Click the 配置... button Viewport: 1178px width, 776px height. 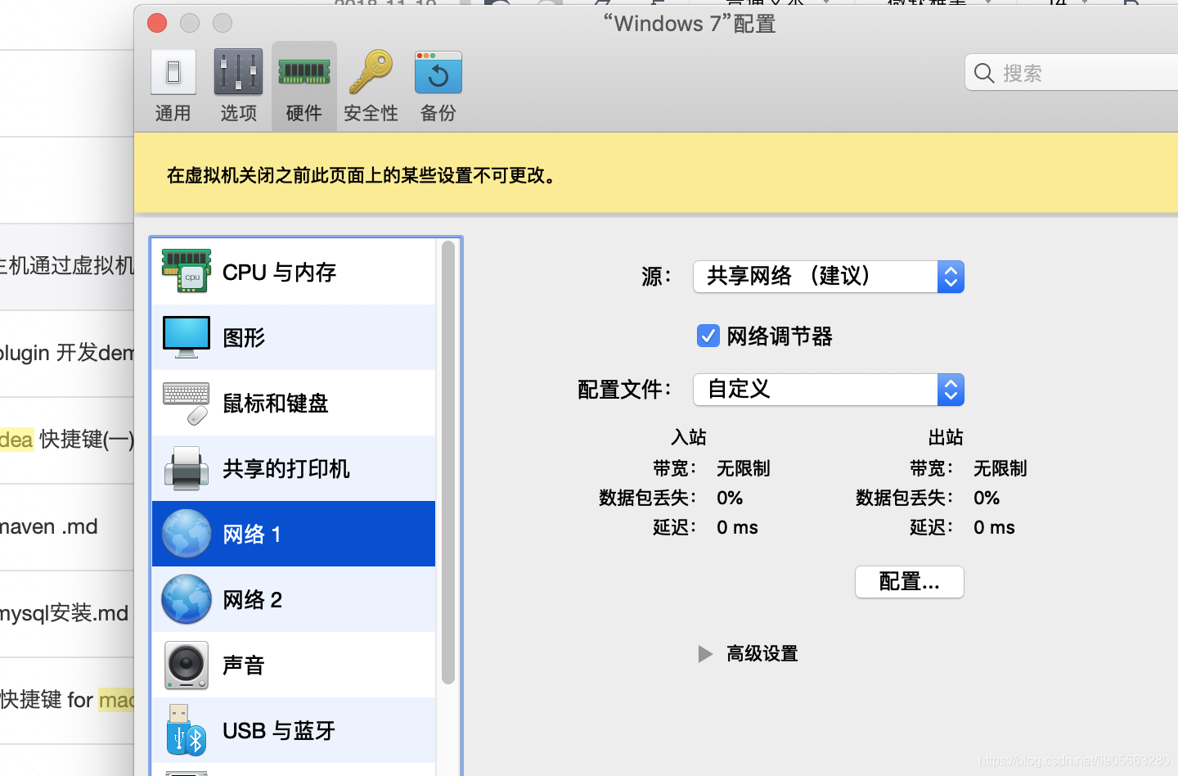[x=910, y=582]
